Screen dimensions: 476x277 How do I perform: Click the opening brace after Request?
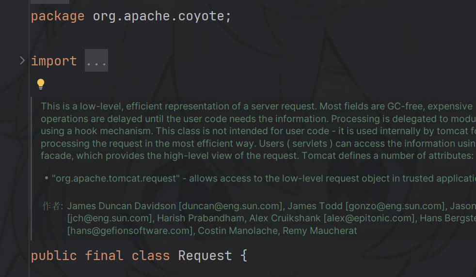click(243, 255)
